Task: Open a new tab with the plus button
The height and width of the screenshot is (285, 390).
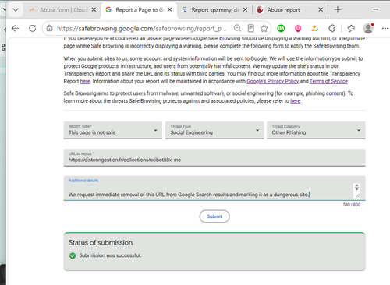Action: pos(338,9)
